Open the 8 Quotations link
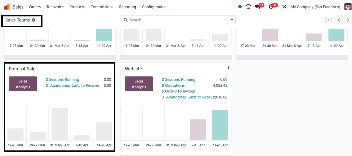Screen dimensions: 352x156 point(173,86)
